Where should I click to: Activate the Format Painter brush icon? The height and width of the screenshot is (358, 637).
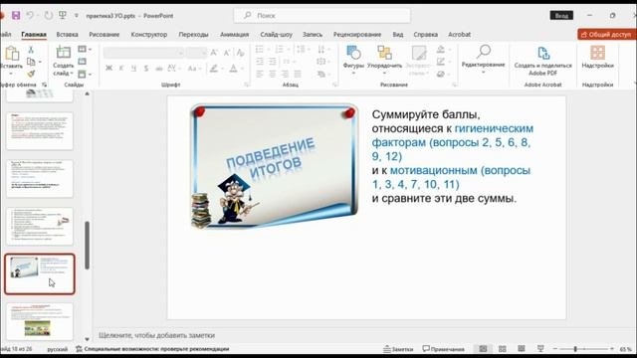31,74
